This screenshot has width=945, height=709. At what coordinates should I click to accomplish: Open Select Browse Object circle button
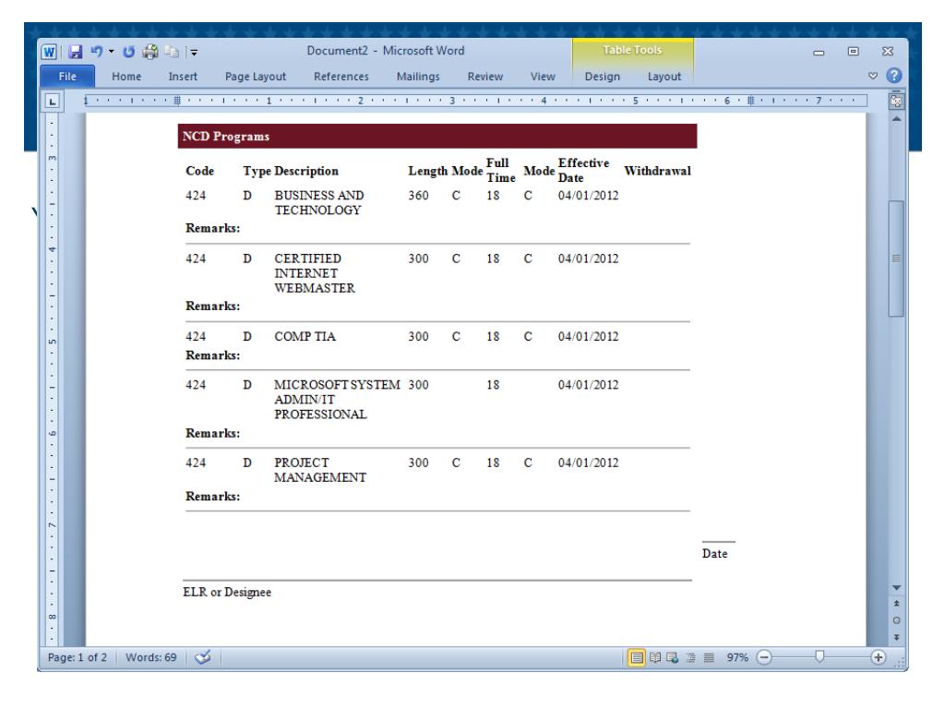click(x=896, y=620)
